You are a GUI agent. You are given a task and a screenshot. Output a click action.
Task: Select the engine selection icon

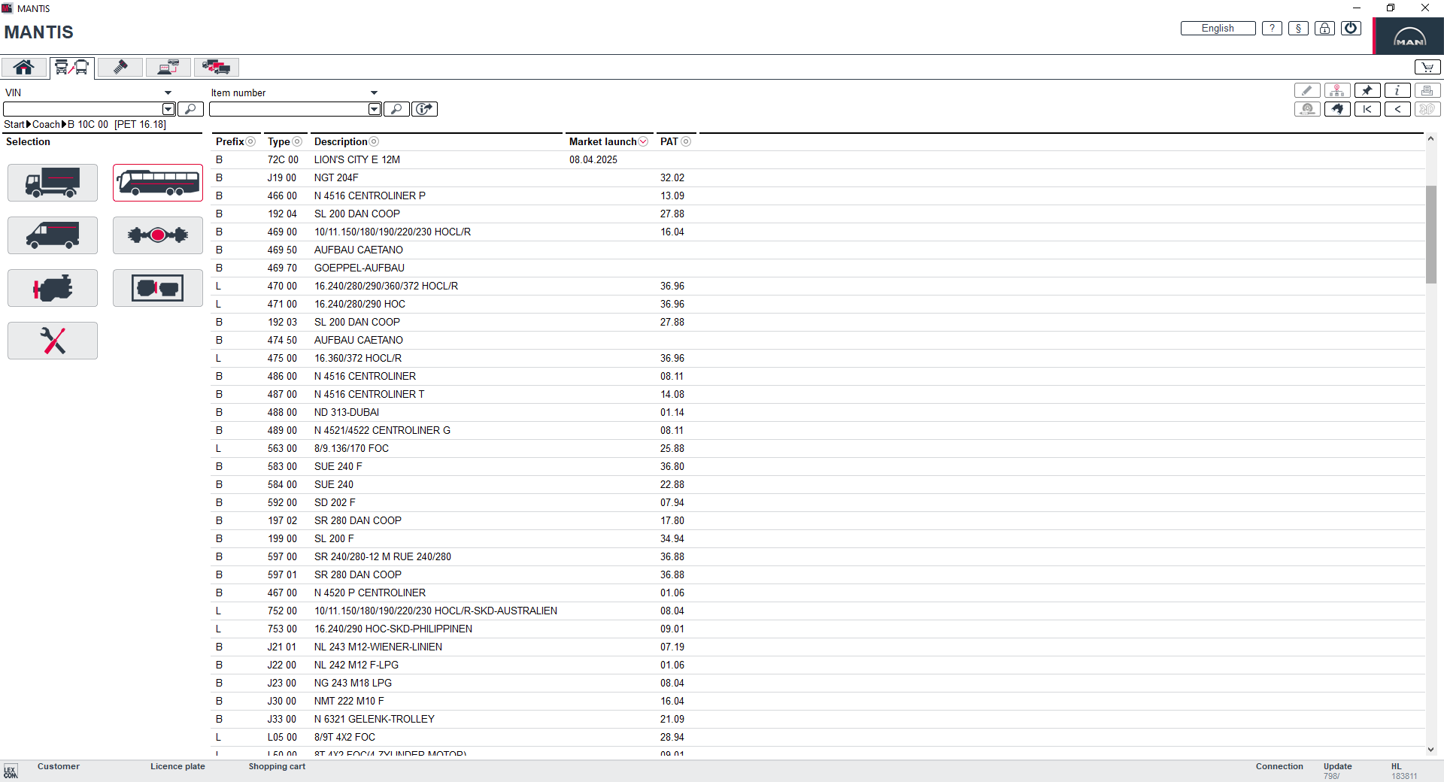click(x=52, y=288)
